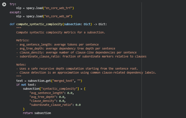Click the Dict return type annotation
This screenshot has width=186, height=118.
pyautogui.click(x=103, y=24)
